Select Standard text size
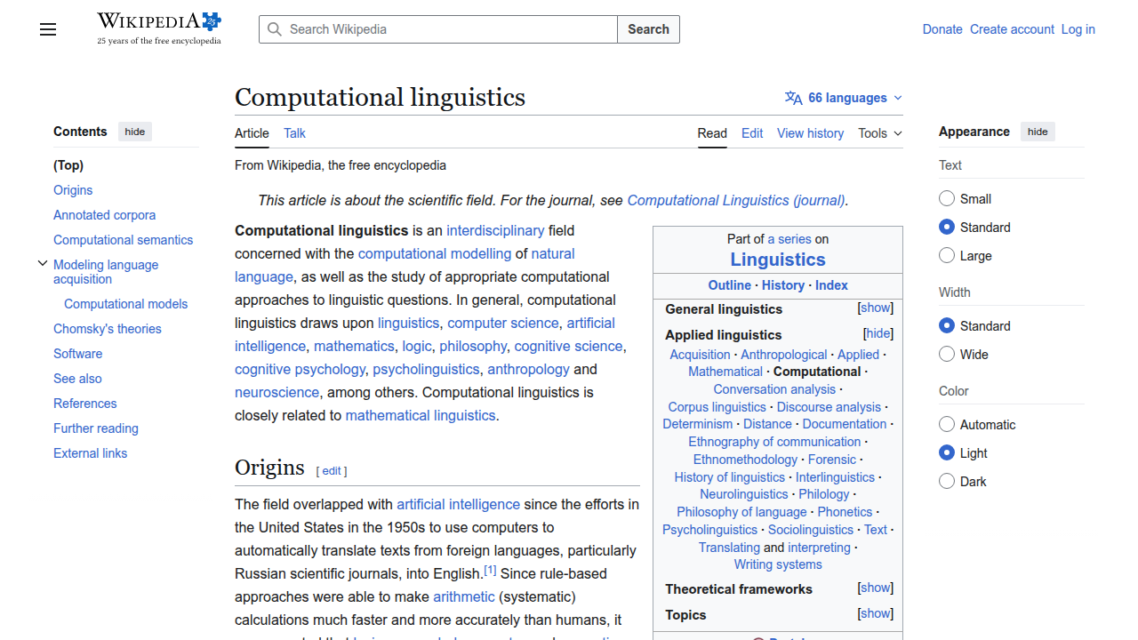1138x640 pixels. [947, 227]
